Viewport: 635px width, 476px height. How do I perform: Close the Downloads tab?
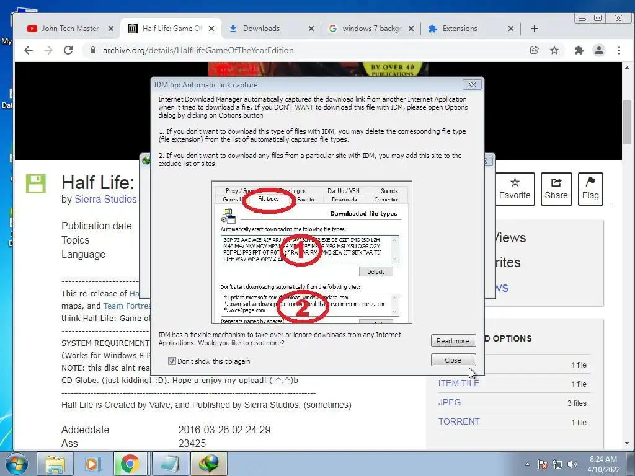click(311, 29)
